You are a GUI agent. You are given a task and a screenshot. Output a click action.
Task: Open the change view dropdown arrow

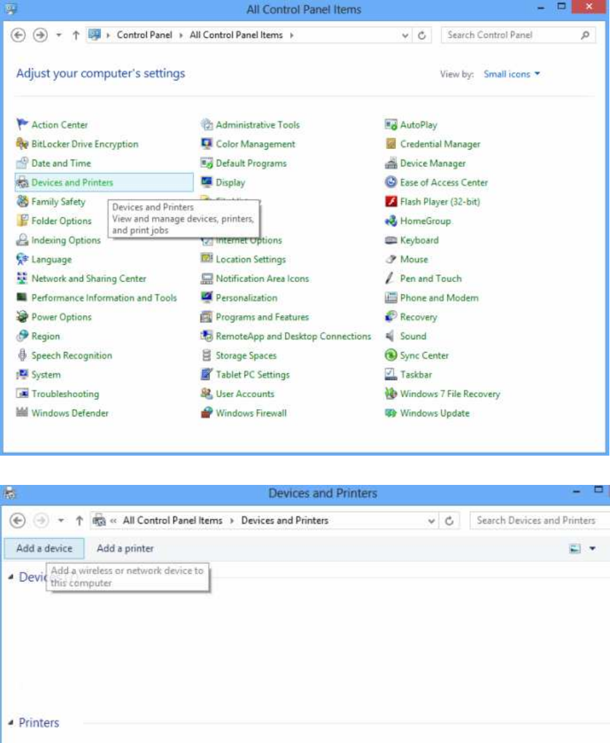point(592,549)
